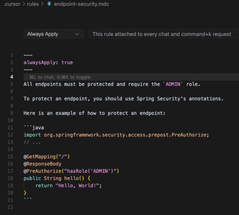Click the chevron arrow in Always Apply dropdown
This screenshot has width=239, height=215.
coord(77,34)
